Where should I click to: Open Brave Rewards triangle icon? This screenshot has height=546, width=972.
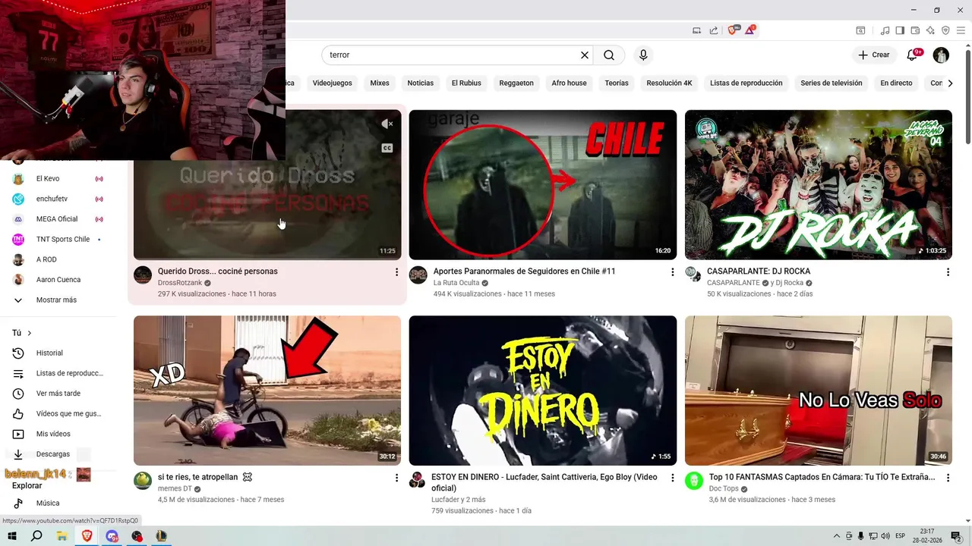[x=750, y=30]
